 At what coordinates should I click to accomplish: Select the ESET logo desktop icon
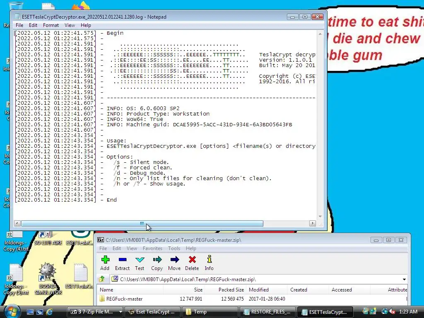coord(79,238)
